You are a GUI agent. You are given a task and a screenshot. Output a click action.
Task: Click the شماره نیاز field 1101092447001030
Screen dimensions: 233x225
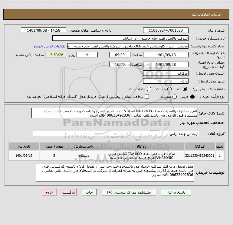tap(166, 31)
